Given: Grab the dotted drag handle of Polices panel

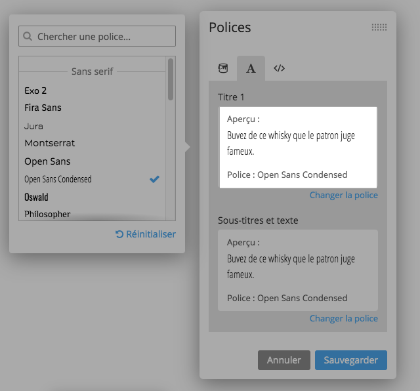Looking at the screenshot, I should [x=379, y=27].
